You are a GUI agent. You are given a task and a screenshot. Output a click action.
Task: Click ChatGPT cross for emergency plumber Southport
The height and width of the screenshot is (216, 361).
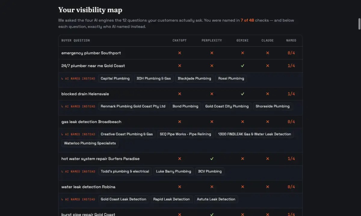180,53
